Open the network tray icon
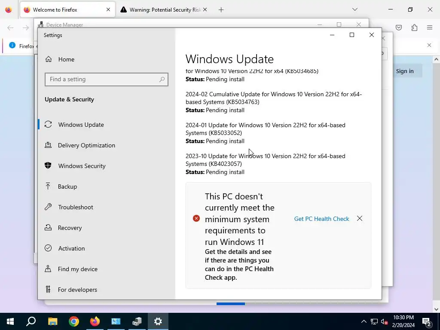Screen dimensions: 440x330 click(x=374, y=321)
